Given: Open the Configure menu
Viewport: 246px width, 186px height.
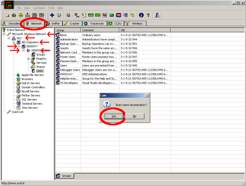Looking at the screenshot, I should (39, 8).
